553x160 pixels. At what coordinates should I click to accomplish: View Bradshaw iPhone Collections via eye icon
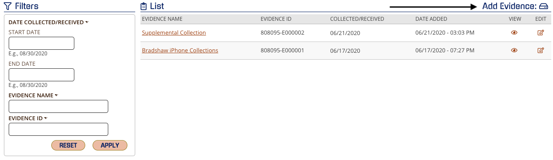(514, 51)
